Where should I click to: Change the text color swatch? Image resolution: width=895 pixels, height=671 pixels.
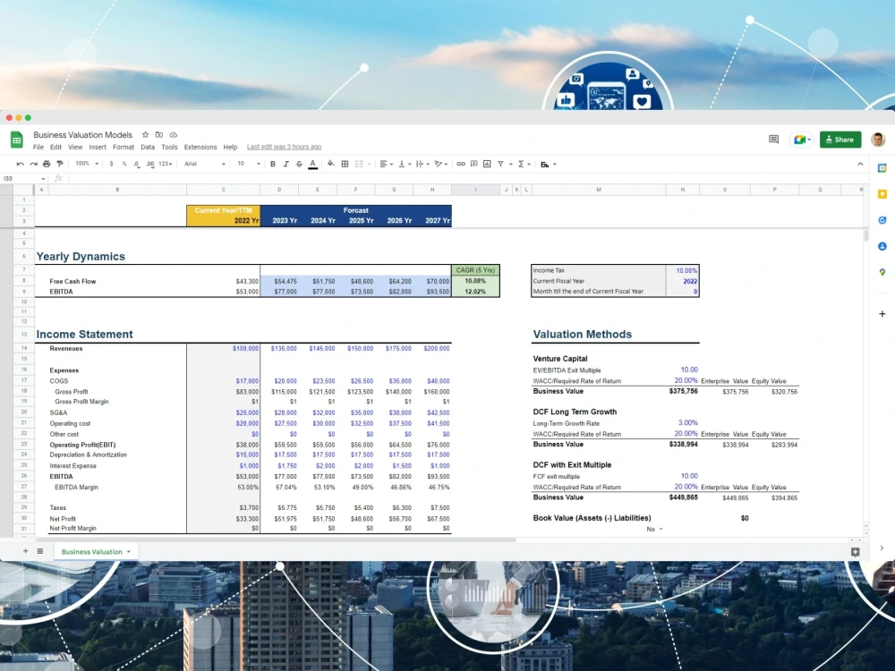coord(311,164)
